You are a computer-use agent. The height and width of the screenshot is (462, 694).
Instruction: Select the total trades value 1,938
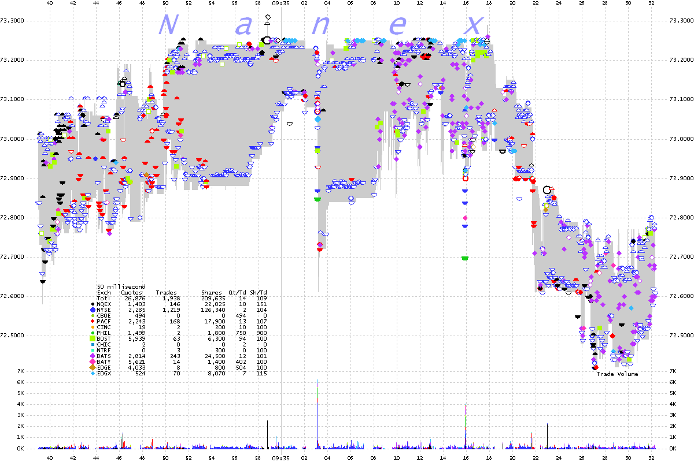click(171, 298)
